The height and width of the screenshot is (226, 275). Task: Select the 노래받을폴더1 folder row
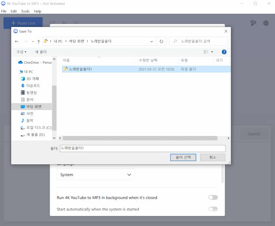click(146, 69)
